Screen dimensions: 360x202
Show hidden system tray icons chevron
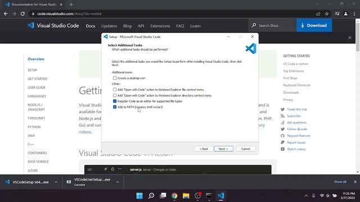click(x=306, y=196)
